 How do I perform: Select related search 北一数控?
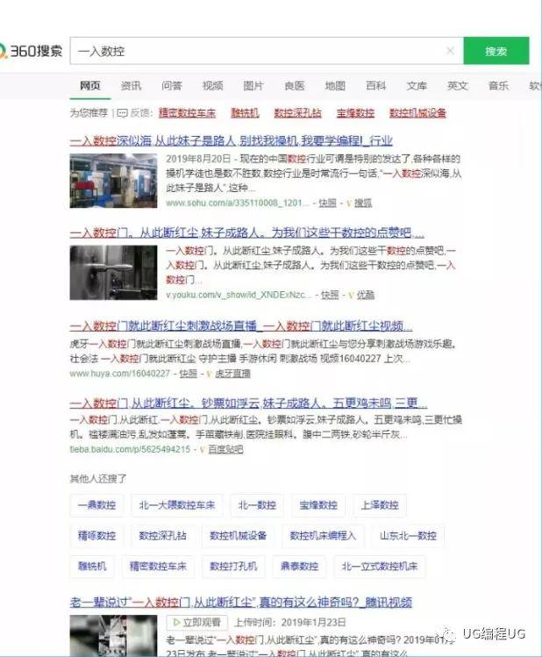pos(257,505)
